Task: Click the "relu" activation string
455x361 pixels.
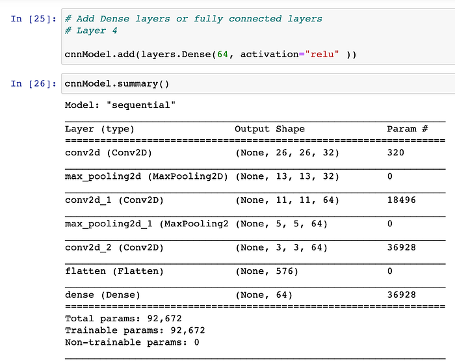Action: [x=322, y=54]
